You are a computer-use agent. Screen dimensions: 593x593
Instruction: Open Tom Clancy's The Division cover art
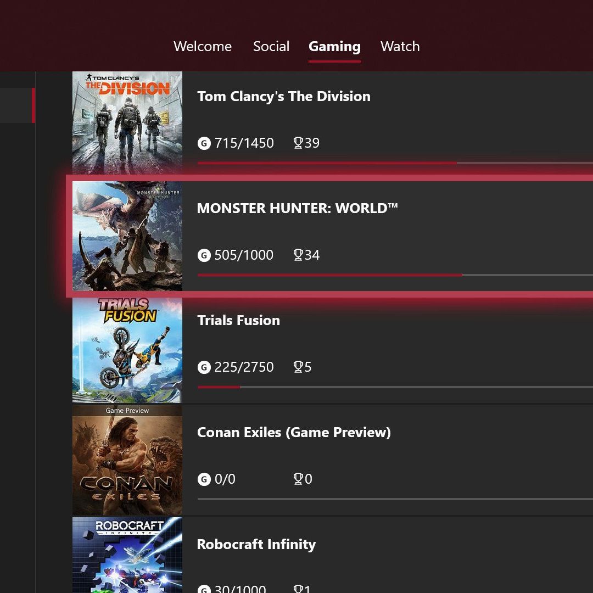click(127, 123)
